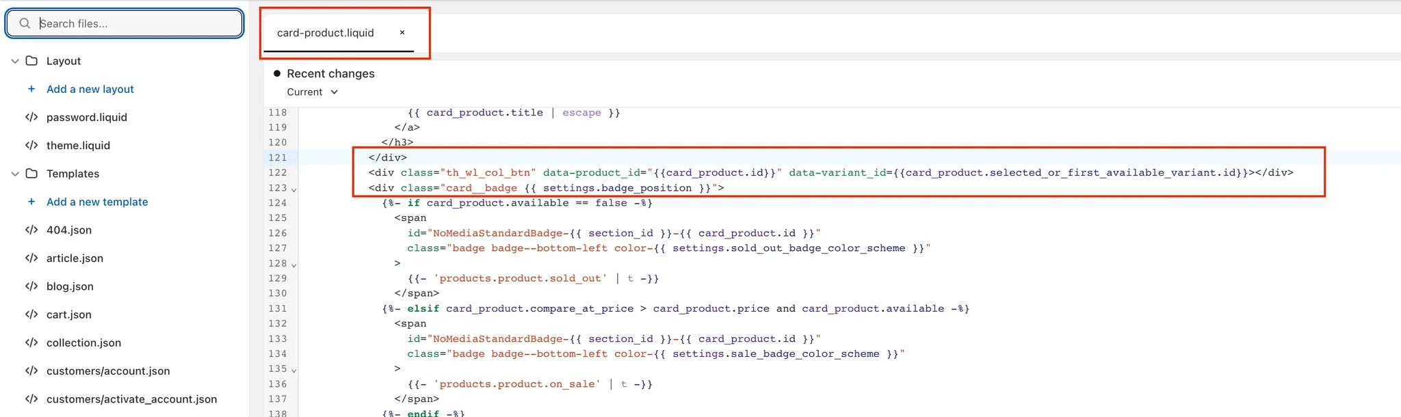Click code icon next to 404.json
Viewport: 1401px width, 417px height.
(x=31, y=230)
